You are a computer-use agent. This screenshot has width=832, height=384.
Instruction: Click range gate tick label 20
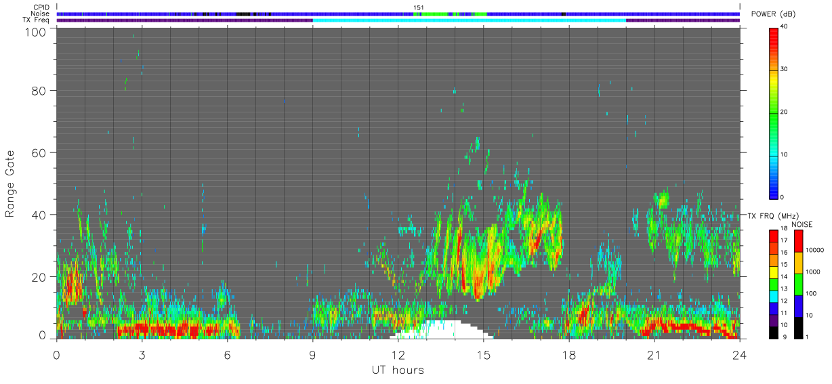(38, 277)
